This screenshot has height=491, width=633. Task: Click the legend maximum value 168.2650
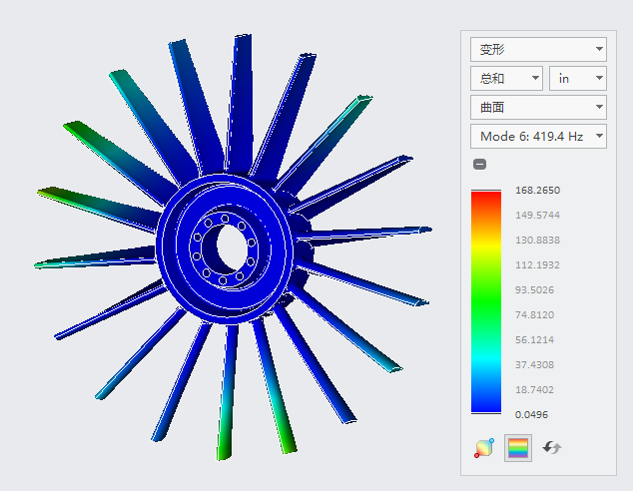click(x=537, y=191)
